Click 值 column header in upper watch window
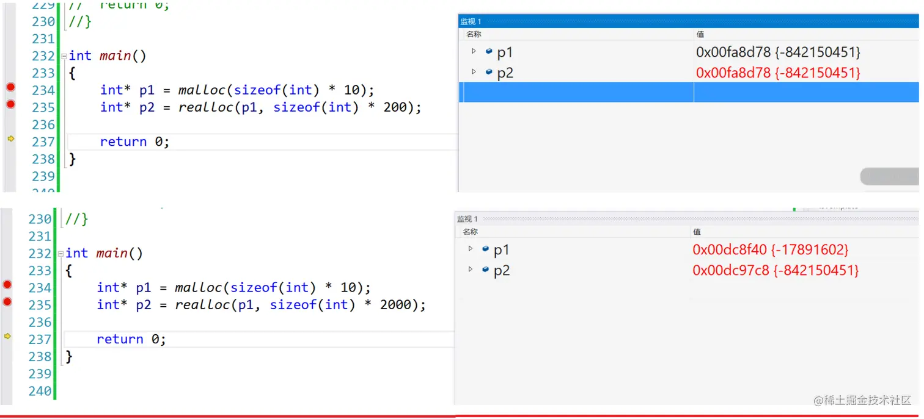Image resolution: width=924 pixels, height=419 pixels. (700, 35)
